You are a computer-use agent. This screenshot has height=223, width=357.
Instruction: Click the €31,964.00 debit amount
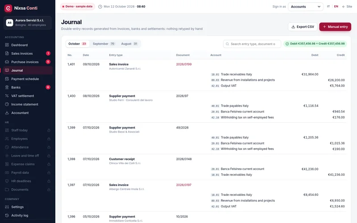pyautogui.click(x=310, y=74)
